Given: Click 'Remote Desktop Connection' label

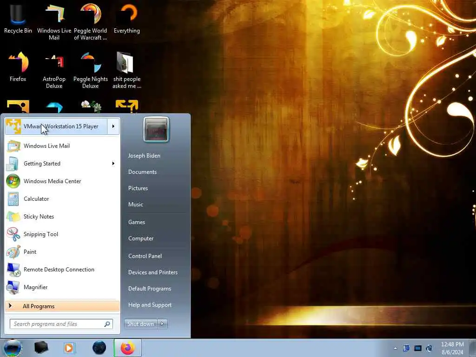Looking at the screenshot, I should tap(59, 270).
